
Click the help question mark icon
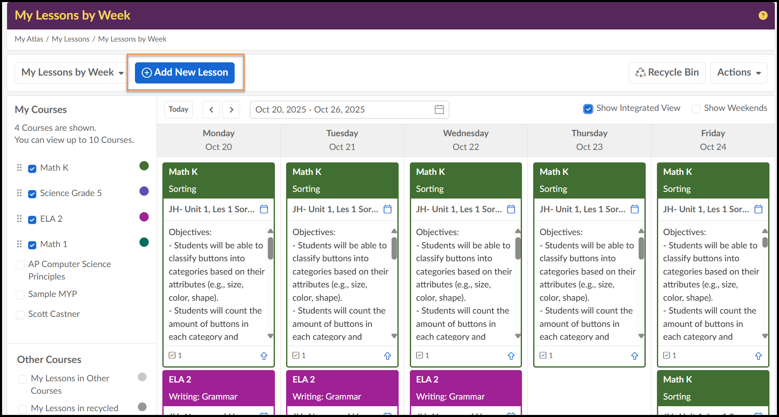[763, 15]
